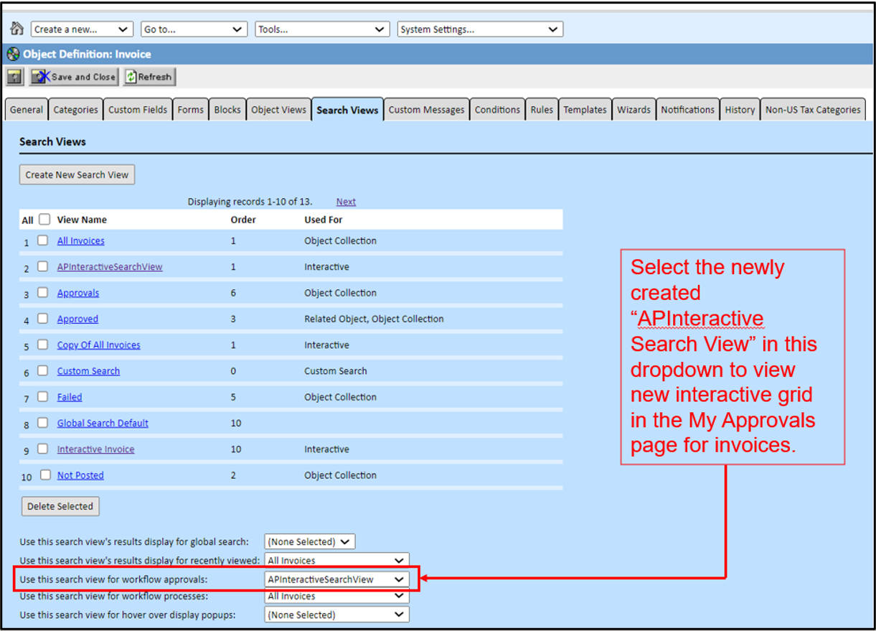Open the global search results display dropdown
The width and height of the screenshot is (876, 631).
click(310, 542)
